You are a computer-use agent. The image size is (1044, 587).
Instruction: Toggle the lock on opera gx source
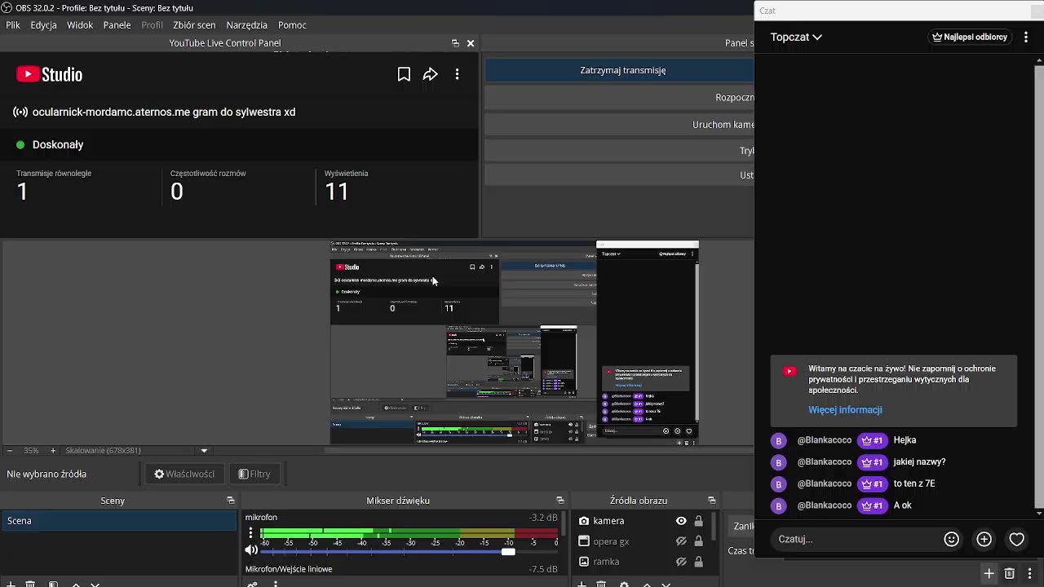coord(698,541)
